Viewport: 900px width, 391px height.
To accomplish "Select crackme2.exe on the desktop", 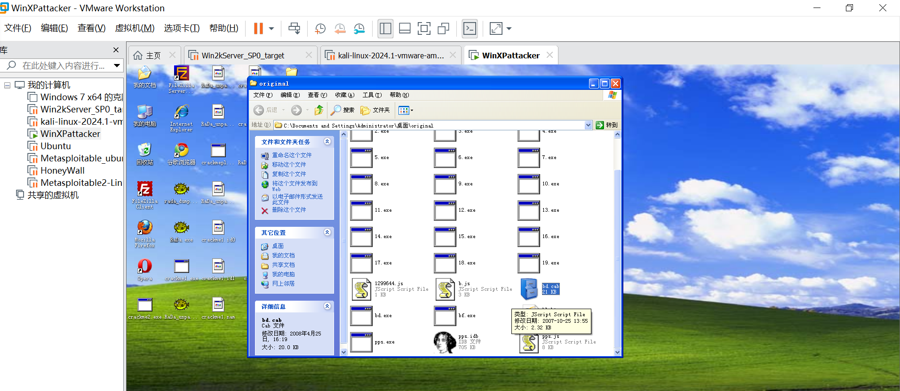I will click(x=144, y=309).
